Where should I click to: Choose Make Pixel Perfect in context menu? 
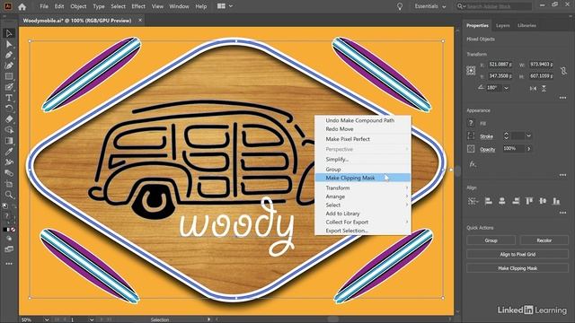point(363,139)
